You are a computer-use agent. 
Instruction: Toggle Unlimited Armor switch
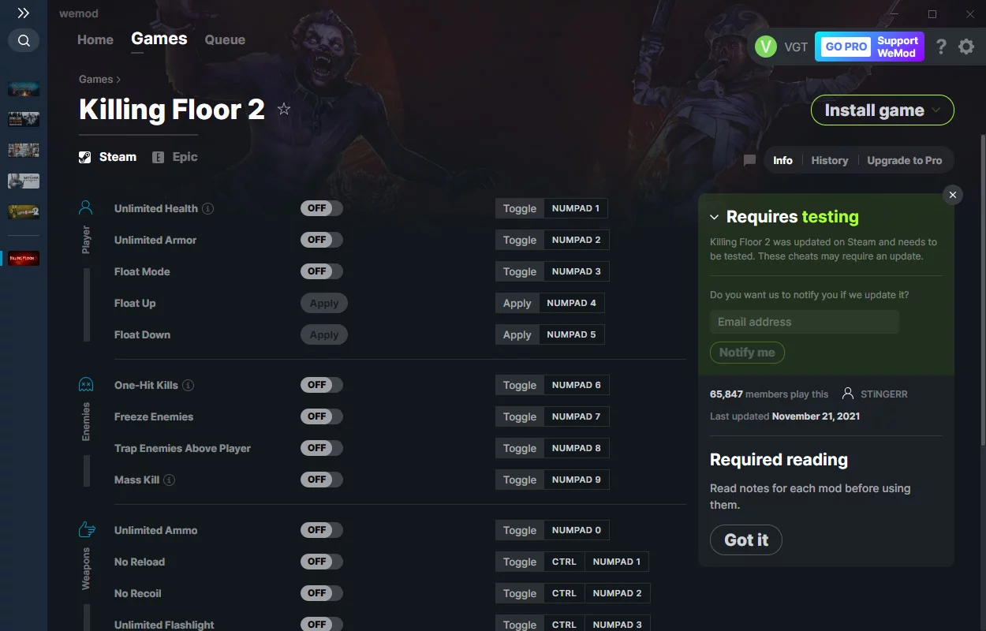(x=322, y=240)
